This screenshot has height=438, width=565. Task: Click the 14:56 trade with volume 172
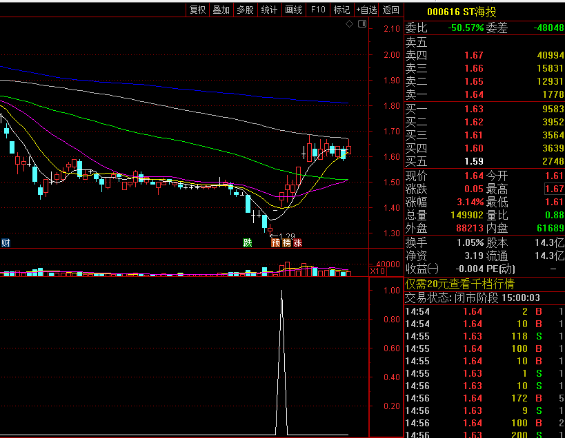point(485,398)
